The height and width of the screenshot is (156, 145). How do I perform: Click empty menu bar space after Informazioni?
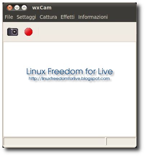tap(122, 17)
